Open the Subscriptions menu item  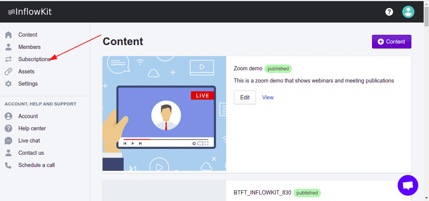coord(34,59)
